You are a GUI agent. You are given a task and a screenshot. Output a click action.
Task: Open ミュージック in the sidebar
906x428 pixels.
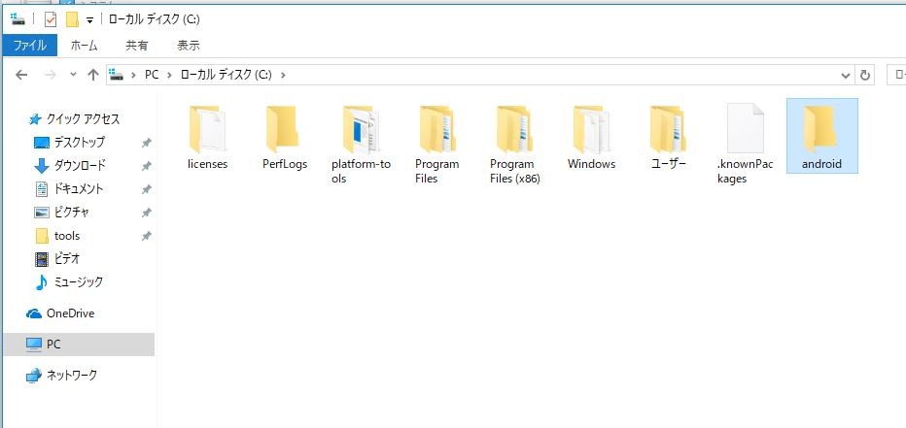68,282
